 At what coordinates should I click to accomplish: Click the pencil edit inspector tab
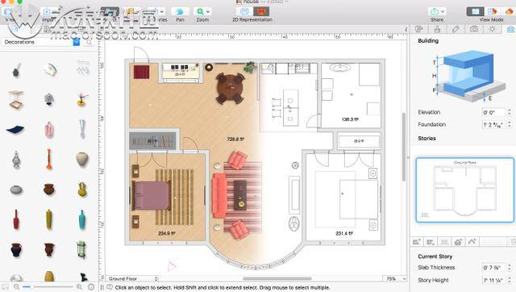tap(456, 29)
